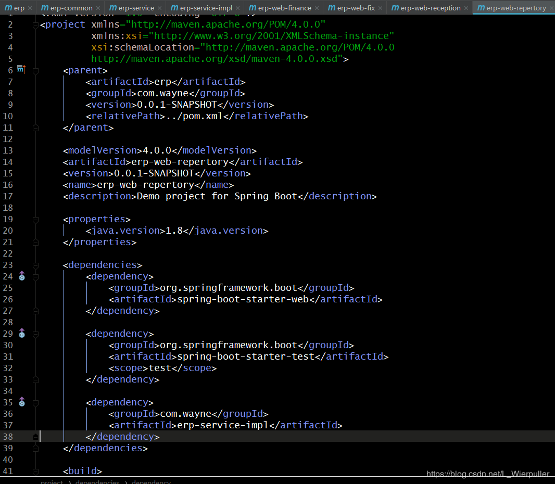Click the 'erp-service-impl' artifactId on line 37
555x484 pixels.
click(223, 425)
